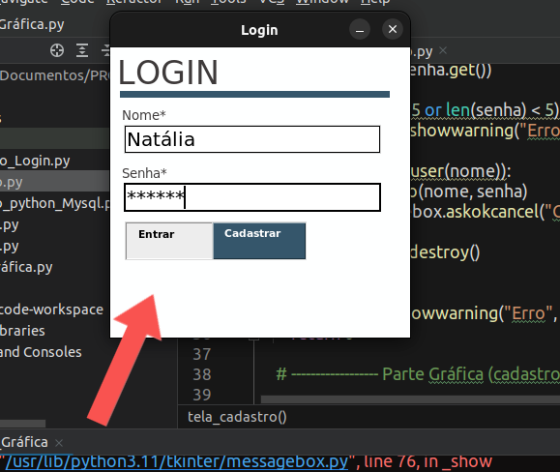Click the Cadastrar button
This screenshot has height=472, width=560.
click(259, 241)
